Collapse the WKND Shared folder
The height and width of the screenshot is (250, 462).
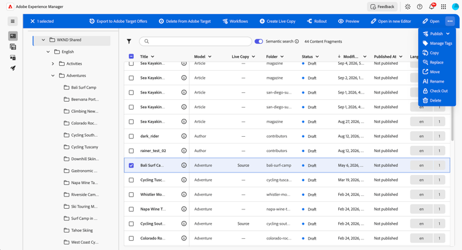click(x=43, y=40)
